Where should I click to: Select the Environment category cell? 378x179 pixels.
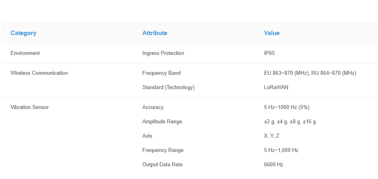pyautogui.click(x=25, y=53)
